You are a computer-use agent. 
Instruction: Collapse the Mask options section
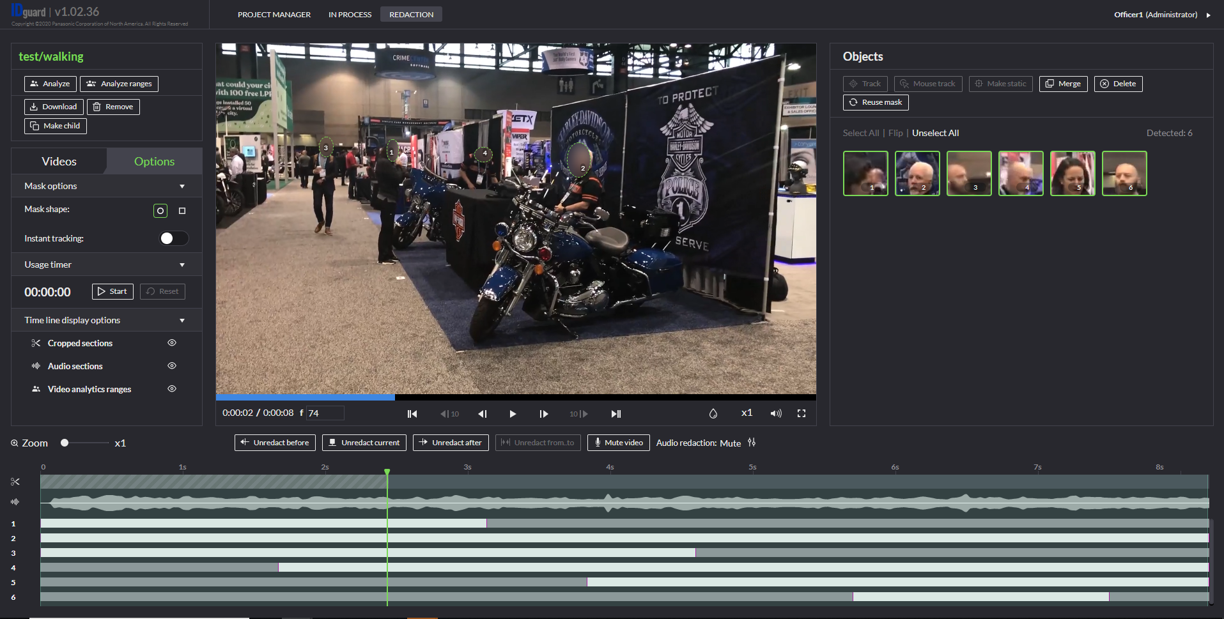click(182, 185)
